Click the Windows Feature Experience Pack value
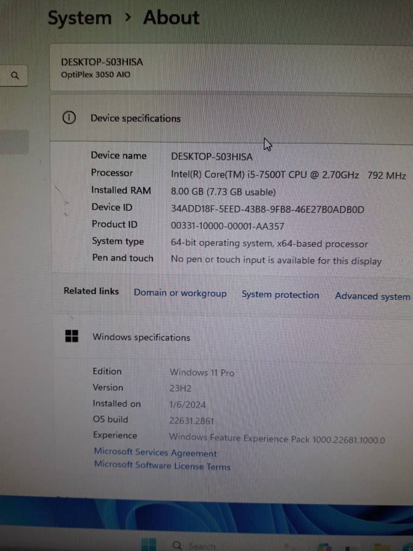The width and height of the screenshot is (413, 551). (x=277, y=438)
